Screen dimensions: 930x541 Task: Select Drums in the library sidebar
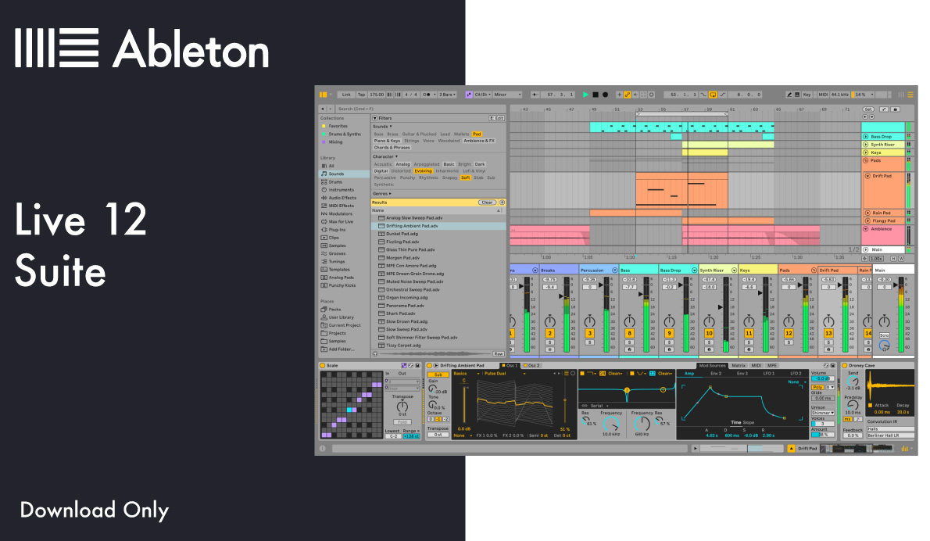click(x=335, y=181)
